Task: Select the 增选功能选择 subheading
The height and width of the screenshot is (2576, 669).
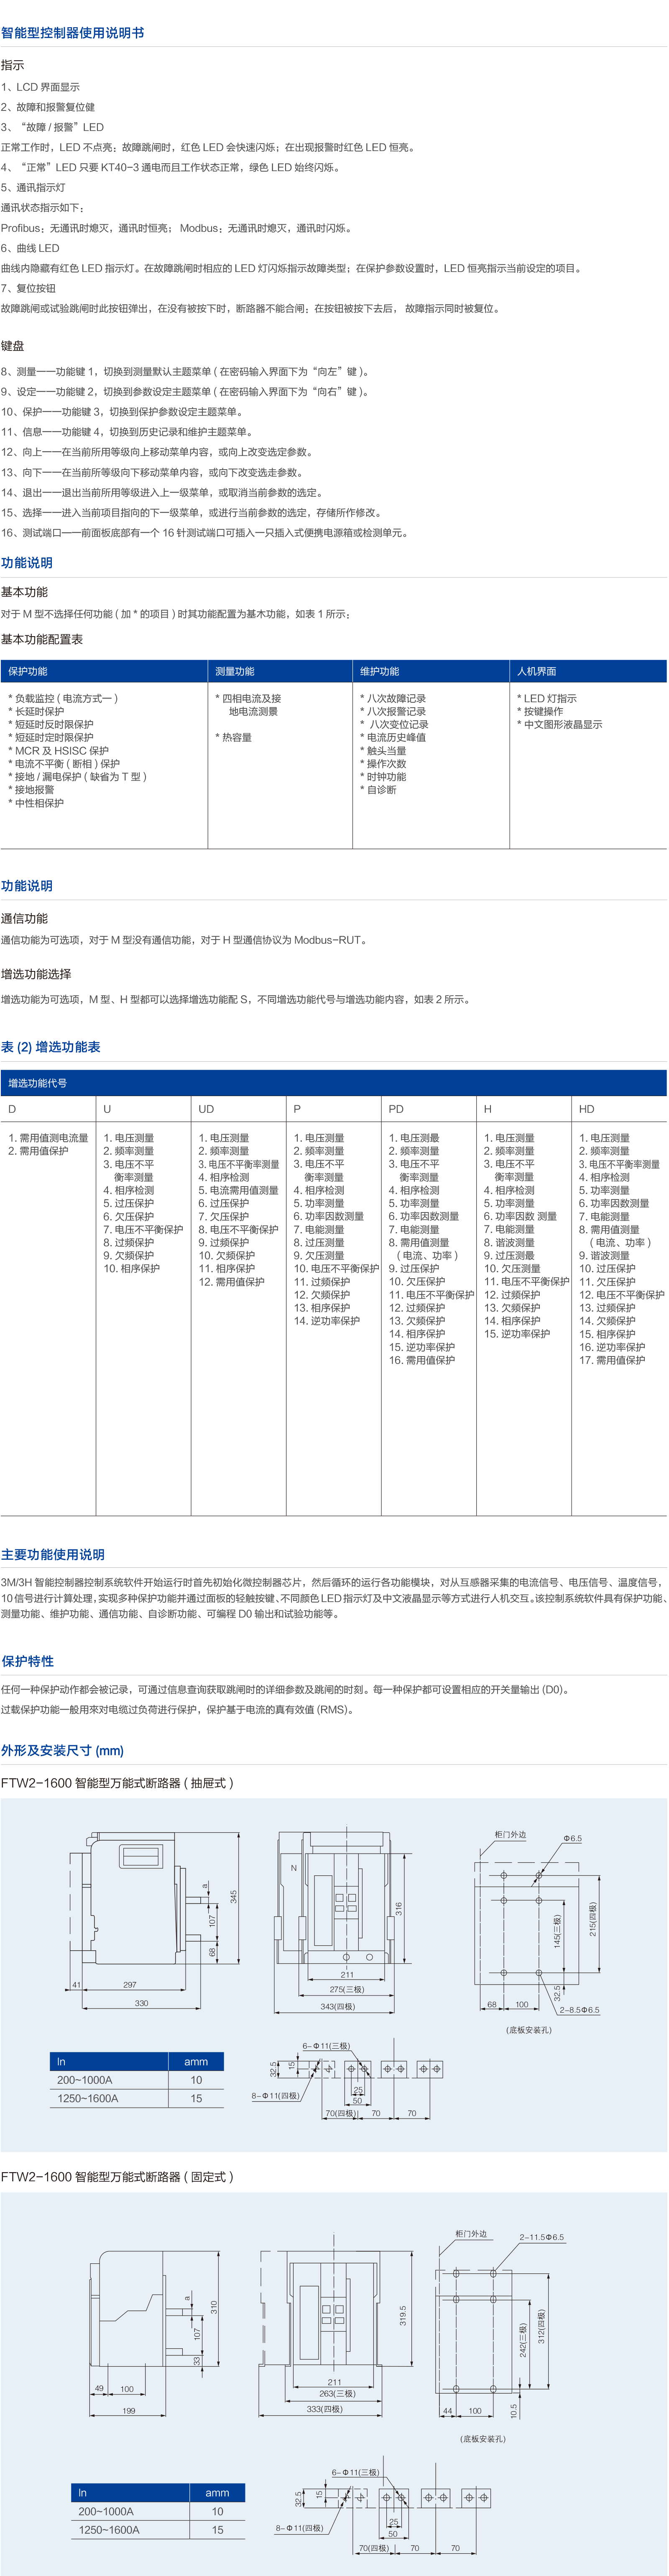Action: (36, 974)
